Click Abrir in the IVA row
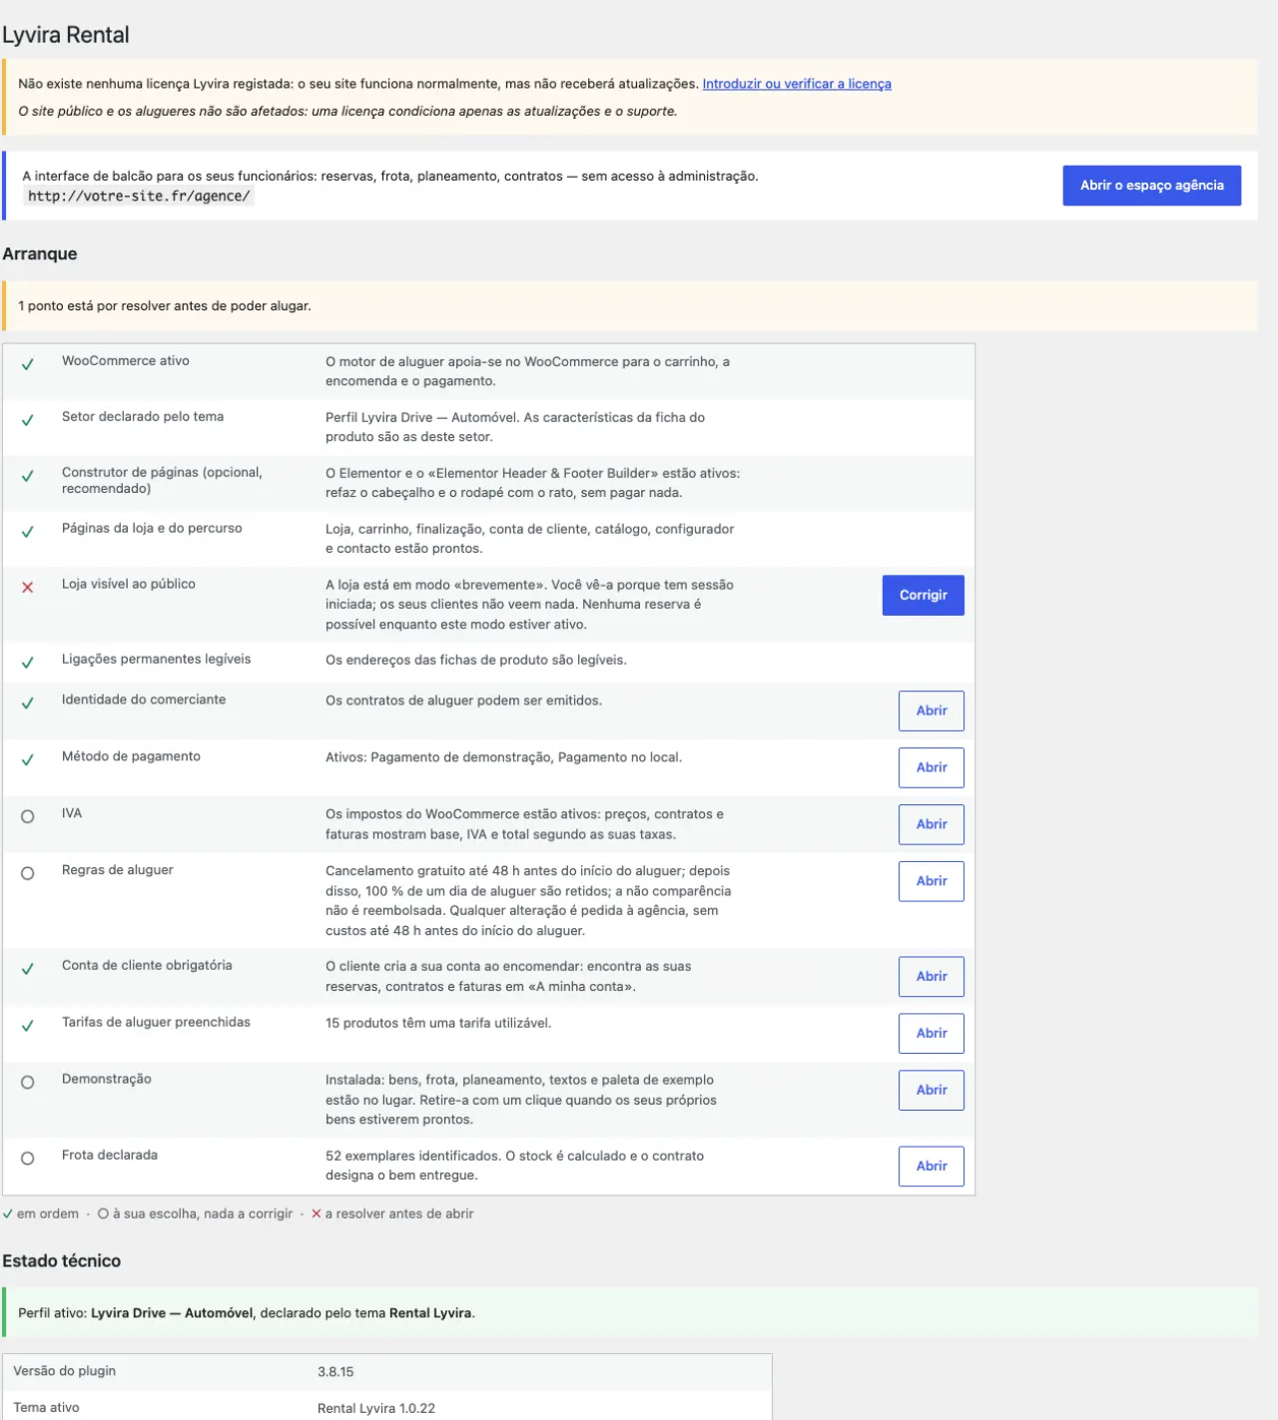Image resolution: width=1278 pixels, height=1420 pixels. [932, 824]
